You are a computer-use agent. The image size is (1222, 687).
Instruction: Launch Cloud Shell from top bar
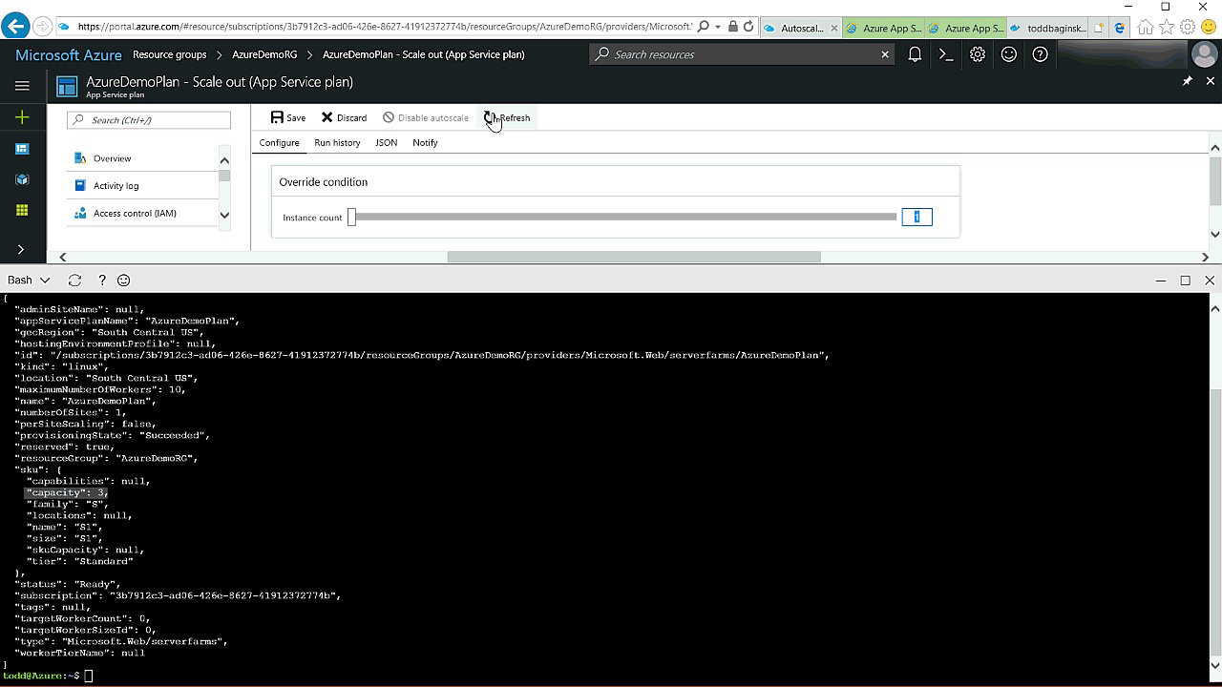(x=946, y=54)
